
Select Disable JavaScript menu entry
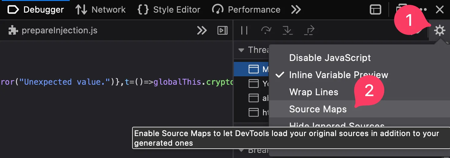click(330, 58)
